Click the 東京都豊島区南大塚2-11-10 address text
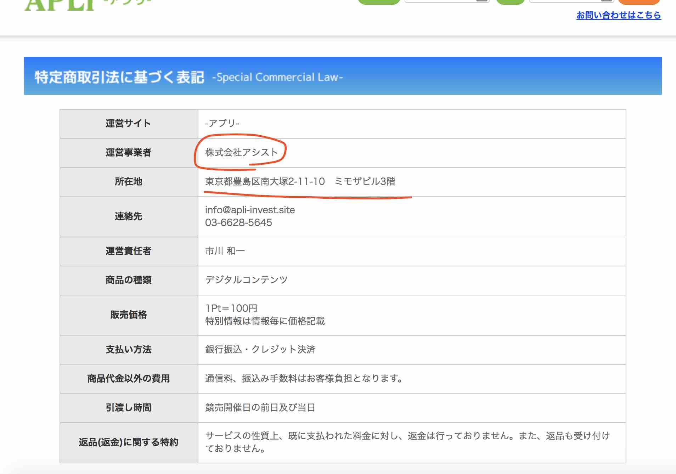Viewport: 676px width, 474px height. pos(265,181)
